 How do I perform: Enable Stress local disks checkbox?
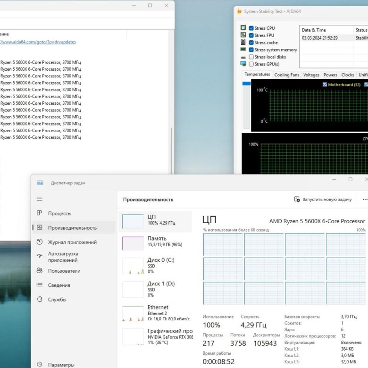[251, 57]
